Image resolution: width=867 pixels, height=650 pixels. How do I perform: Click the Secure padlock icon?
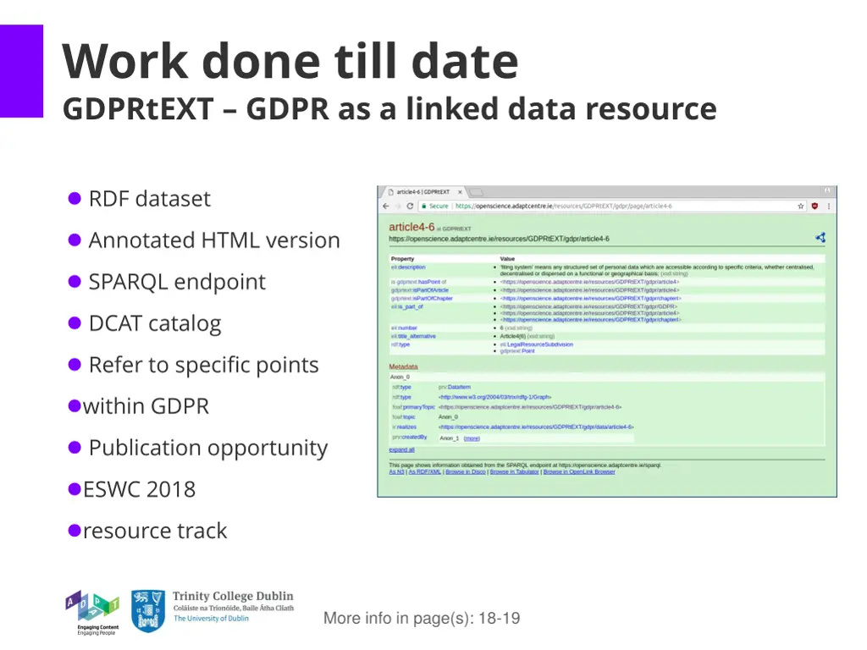tap(424, 205)
